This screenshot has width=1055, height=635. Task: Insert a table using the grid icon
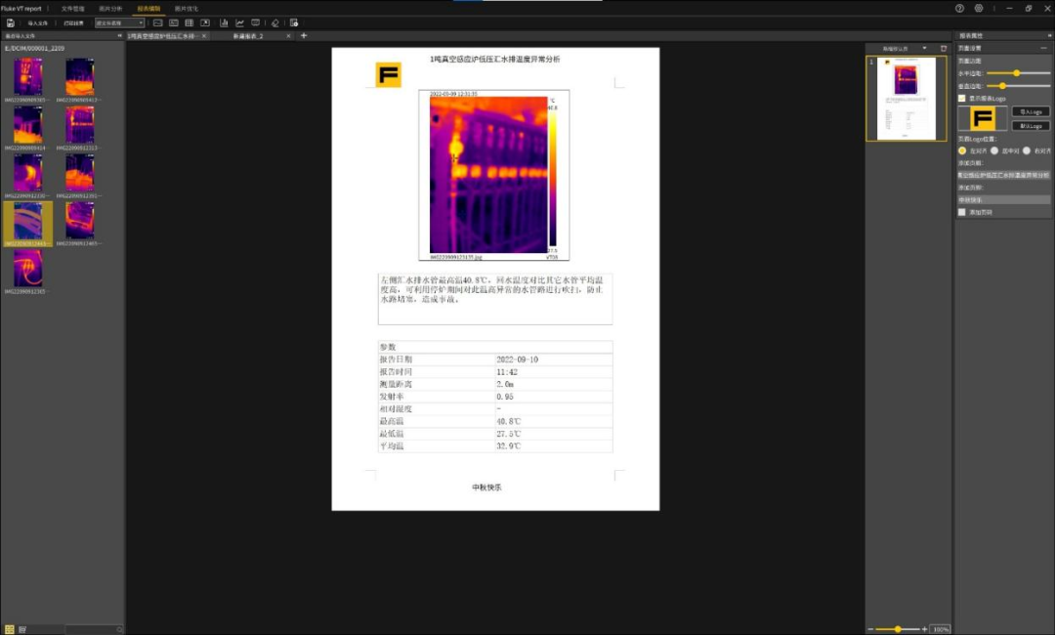tap(189, 22)
